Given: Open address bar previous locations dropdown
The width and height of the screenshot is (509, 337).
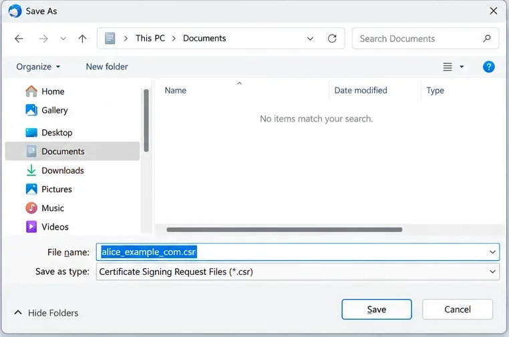Looking at the screenshot, I should click(x=310, y=39).
